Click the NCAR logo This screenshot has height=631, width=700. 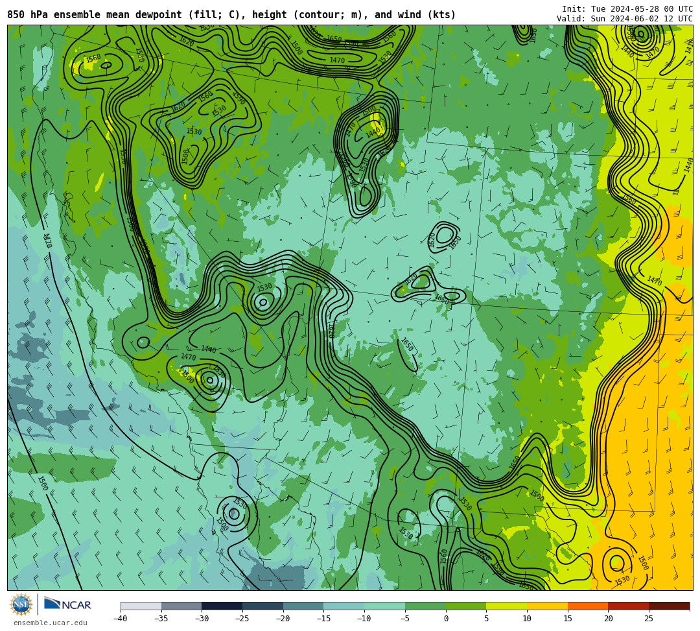point(67,604)
